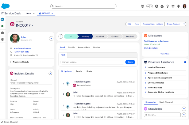This screenshot has height=125, width=189.
Task: Click the user profile avatar in the header
Action: [x=184, y=6]
